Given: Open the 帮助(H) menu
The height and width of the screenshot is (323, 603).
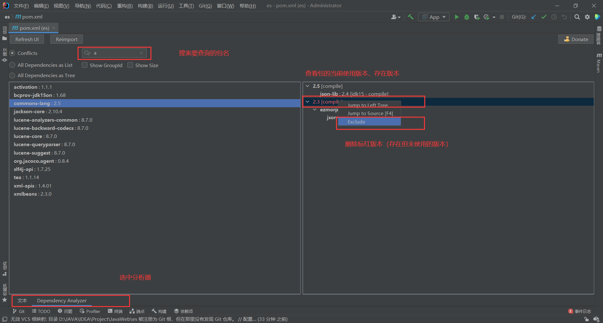Looking at the screenshot, I should tap(247, 6).
